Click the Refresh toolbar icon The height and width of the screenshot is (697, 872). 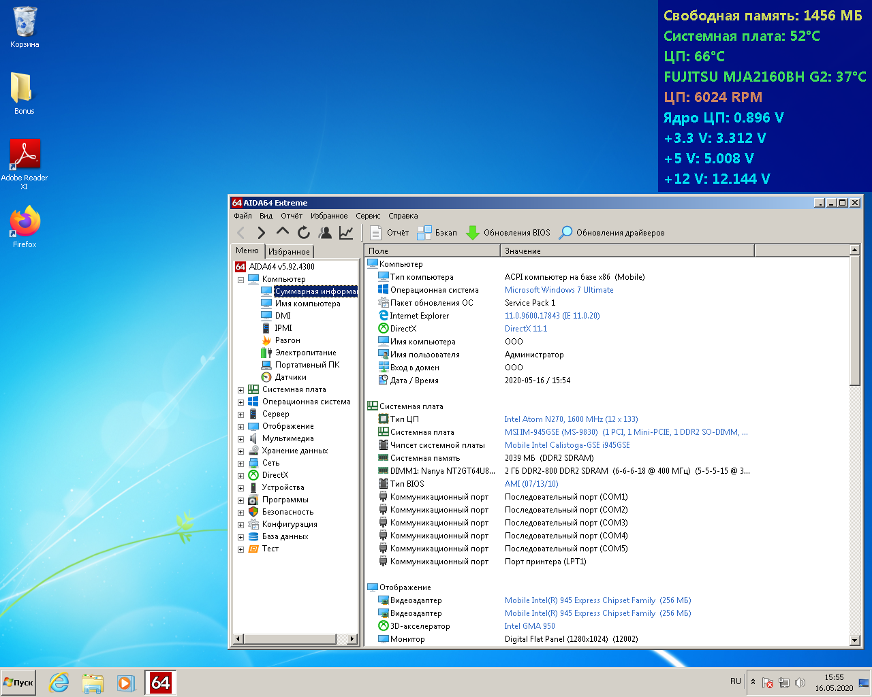click(x=304, y=233)
